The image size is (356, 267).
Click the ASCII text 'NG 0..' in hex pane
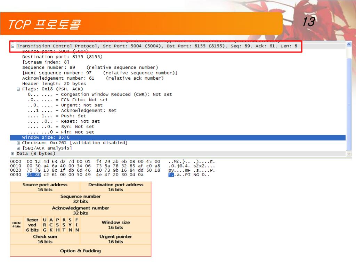201,175
